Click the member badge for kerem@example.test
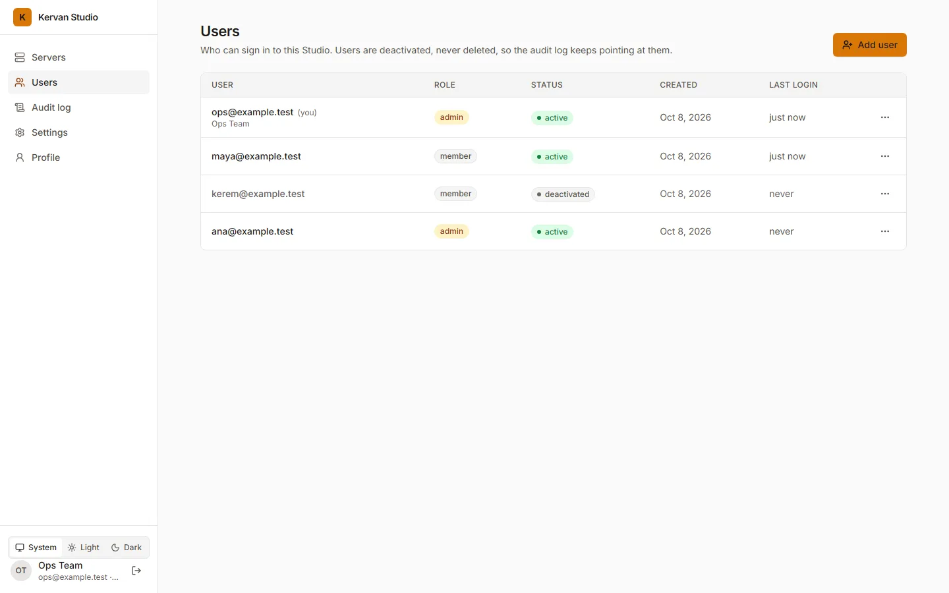This screenshot has height=593, width=949. click(455, 194)
